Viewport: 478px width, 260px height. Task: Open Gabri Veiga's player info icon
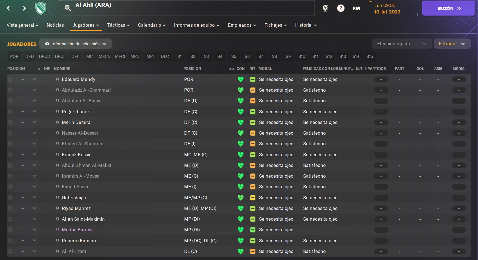click(57, 198)
